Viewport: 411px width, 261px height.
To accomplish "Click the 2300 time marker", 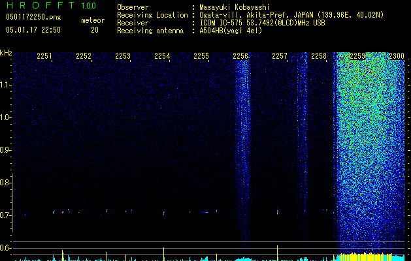I will point(397,55).
